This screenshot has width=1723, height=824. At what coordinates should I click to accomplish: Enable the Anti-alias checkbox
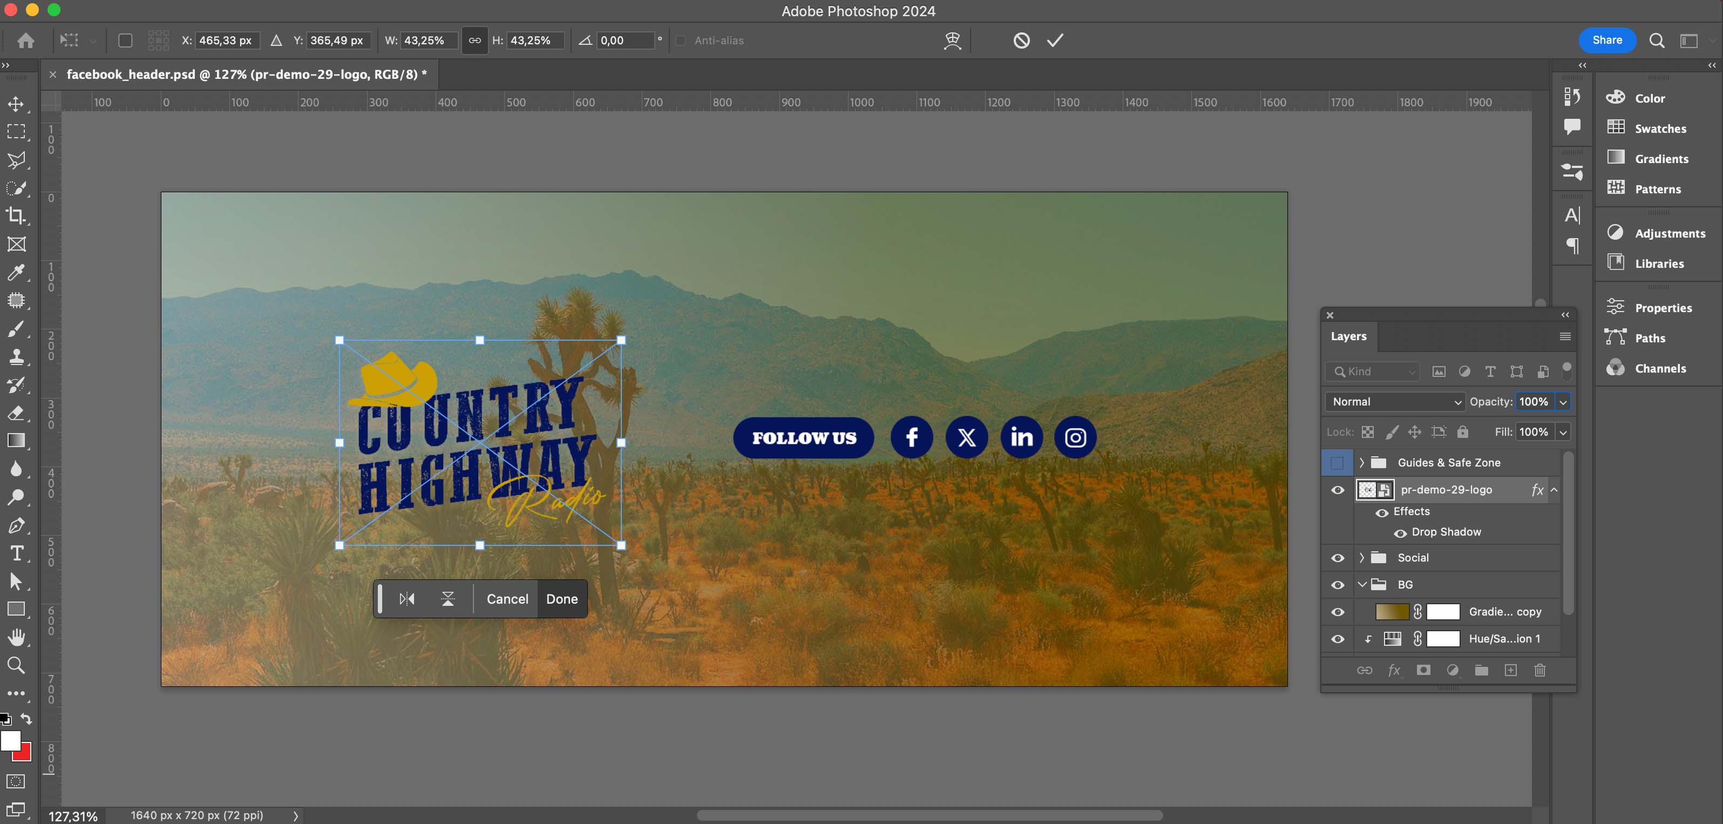point(681,40)
